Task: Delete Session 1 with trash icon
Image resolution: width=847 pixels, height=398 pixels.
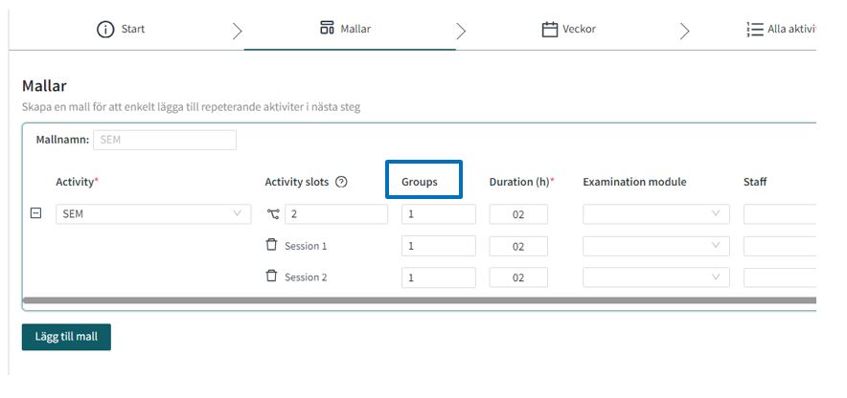Action: [x=271, y=246]
